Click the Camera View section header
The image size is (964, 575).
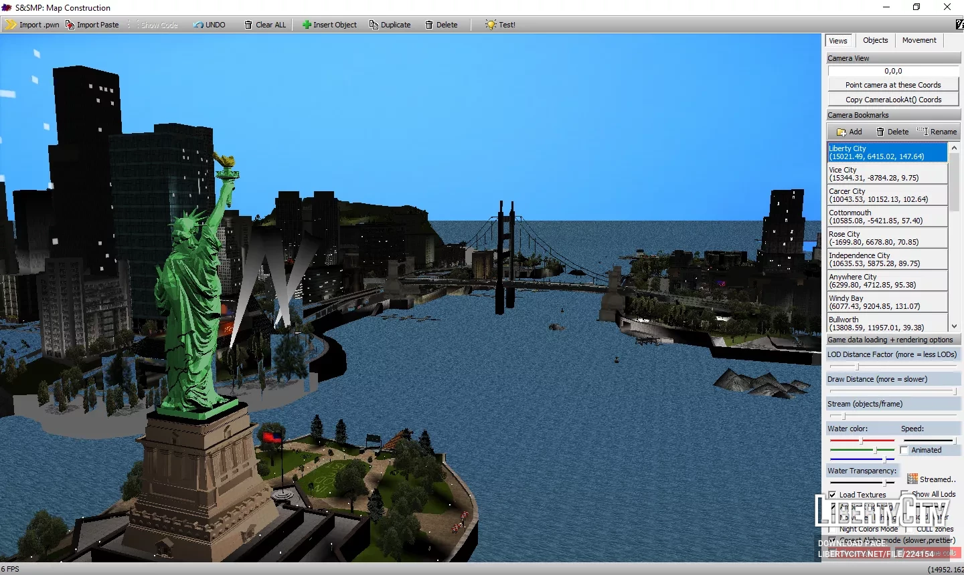(x=893, y=58)
